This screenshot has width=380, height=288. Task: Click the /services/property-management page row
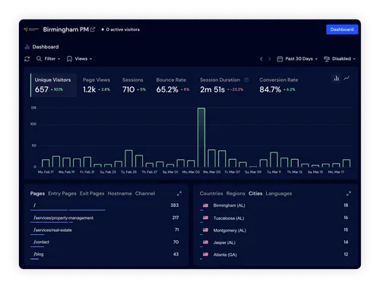[105, 218]
